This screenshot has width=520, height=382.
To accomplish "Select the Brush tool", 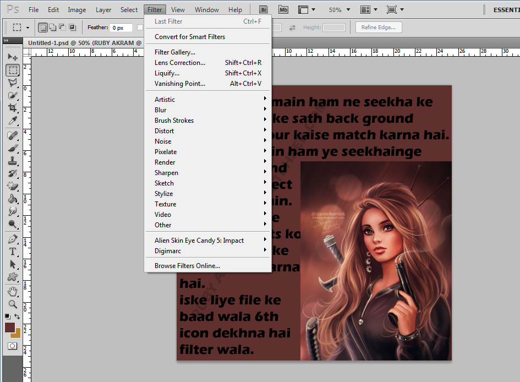I will pyautogui.click(x=13, y=148).
